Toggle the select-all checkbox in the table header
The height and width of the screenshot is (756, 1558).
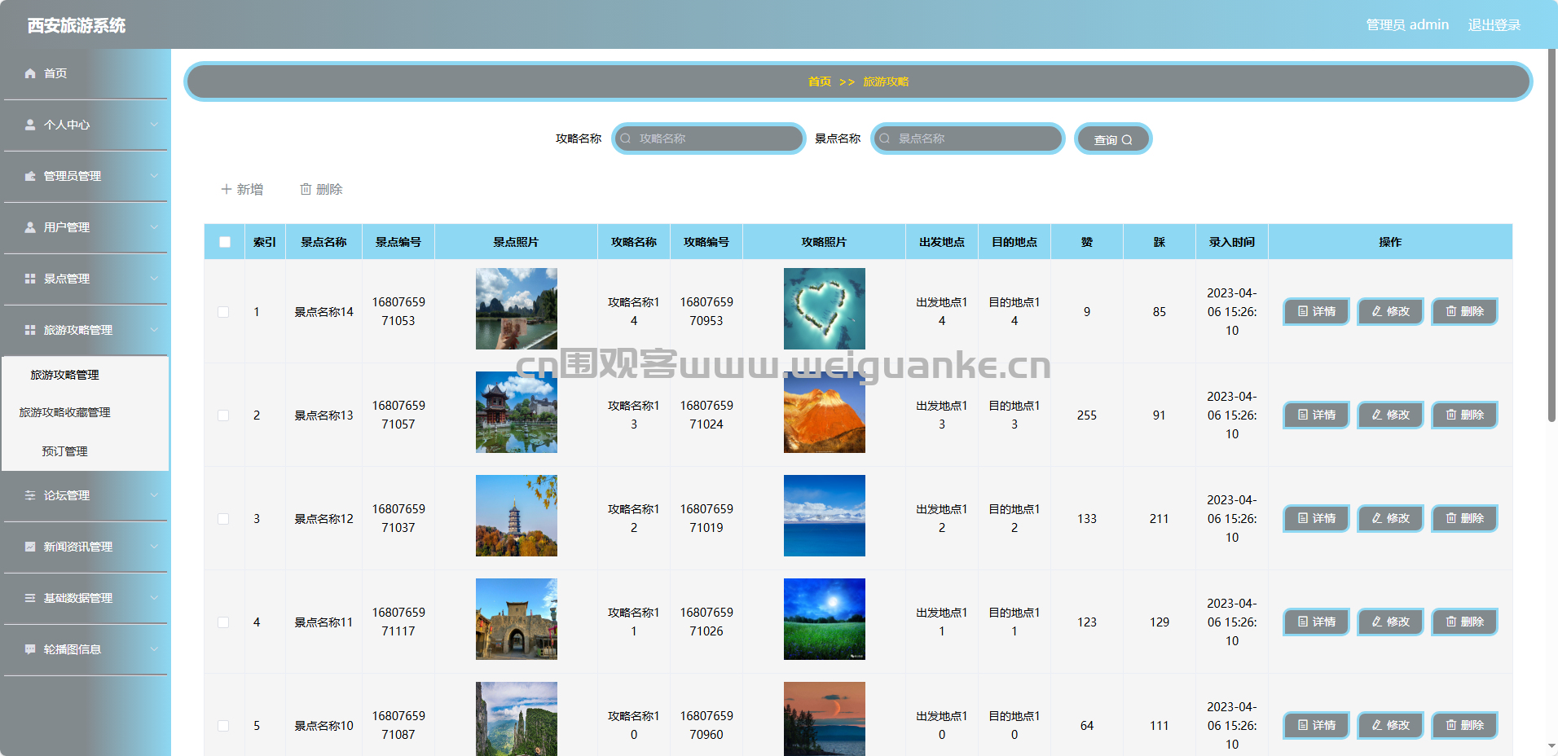pos(225,242)
